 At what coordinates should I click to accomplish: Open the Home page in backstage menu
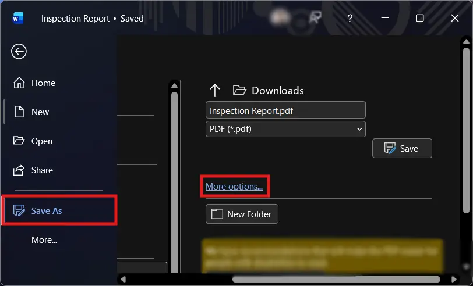pyautogui.click(x=34, y=83)
